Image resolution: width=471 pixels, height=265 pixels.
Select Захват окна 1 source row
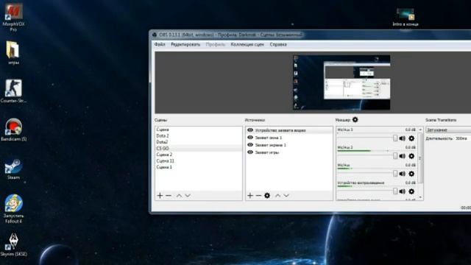pos(289,138)
